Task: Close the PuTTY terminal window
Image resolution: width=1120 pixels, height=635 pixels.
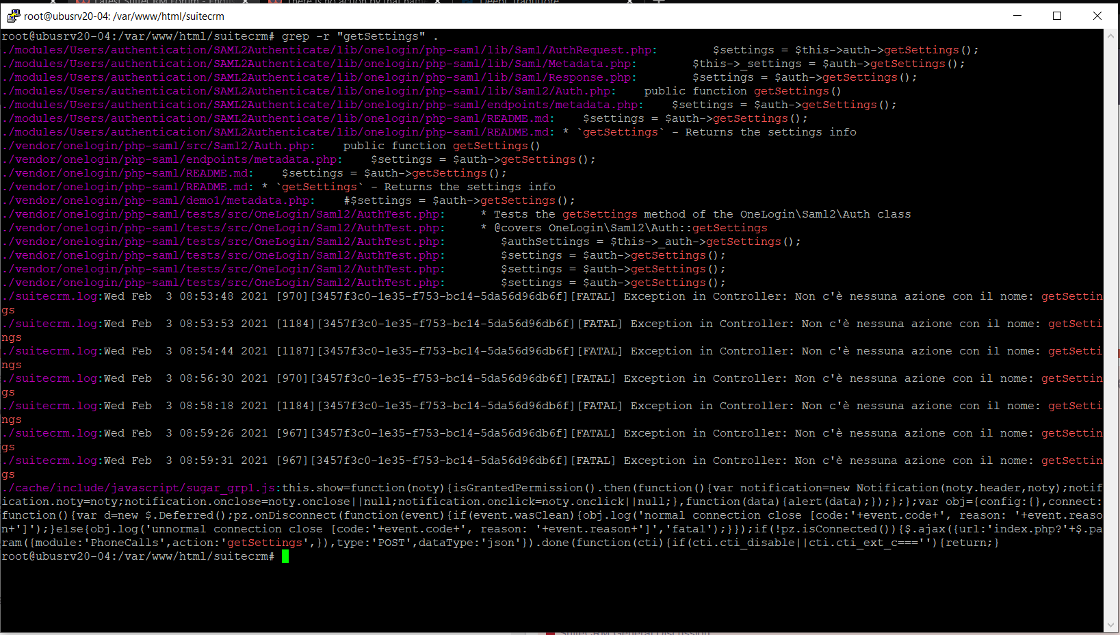Action: tap(1097, 16)
